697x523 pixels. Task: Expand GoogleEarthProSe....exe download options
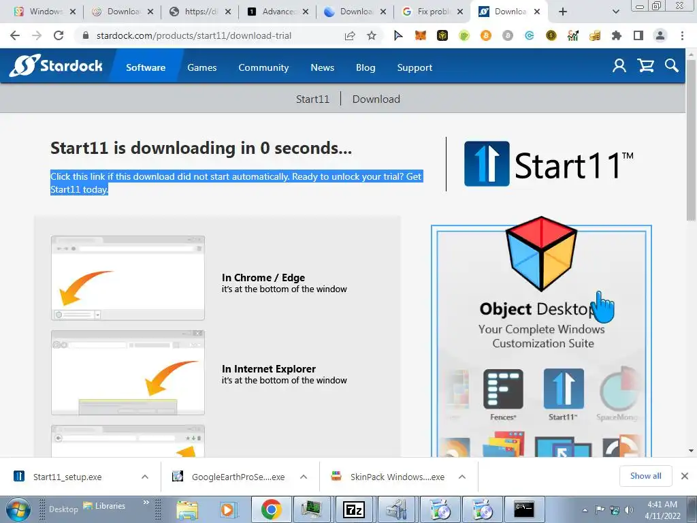(304, 477)
